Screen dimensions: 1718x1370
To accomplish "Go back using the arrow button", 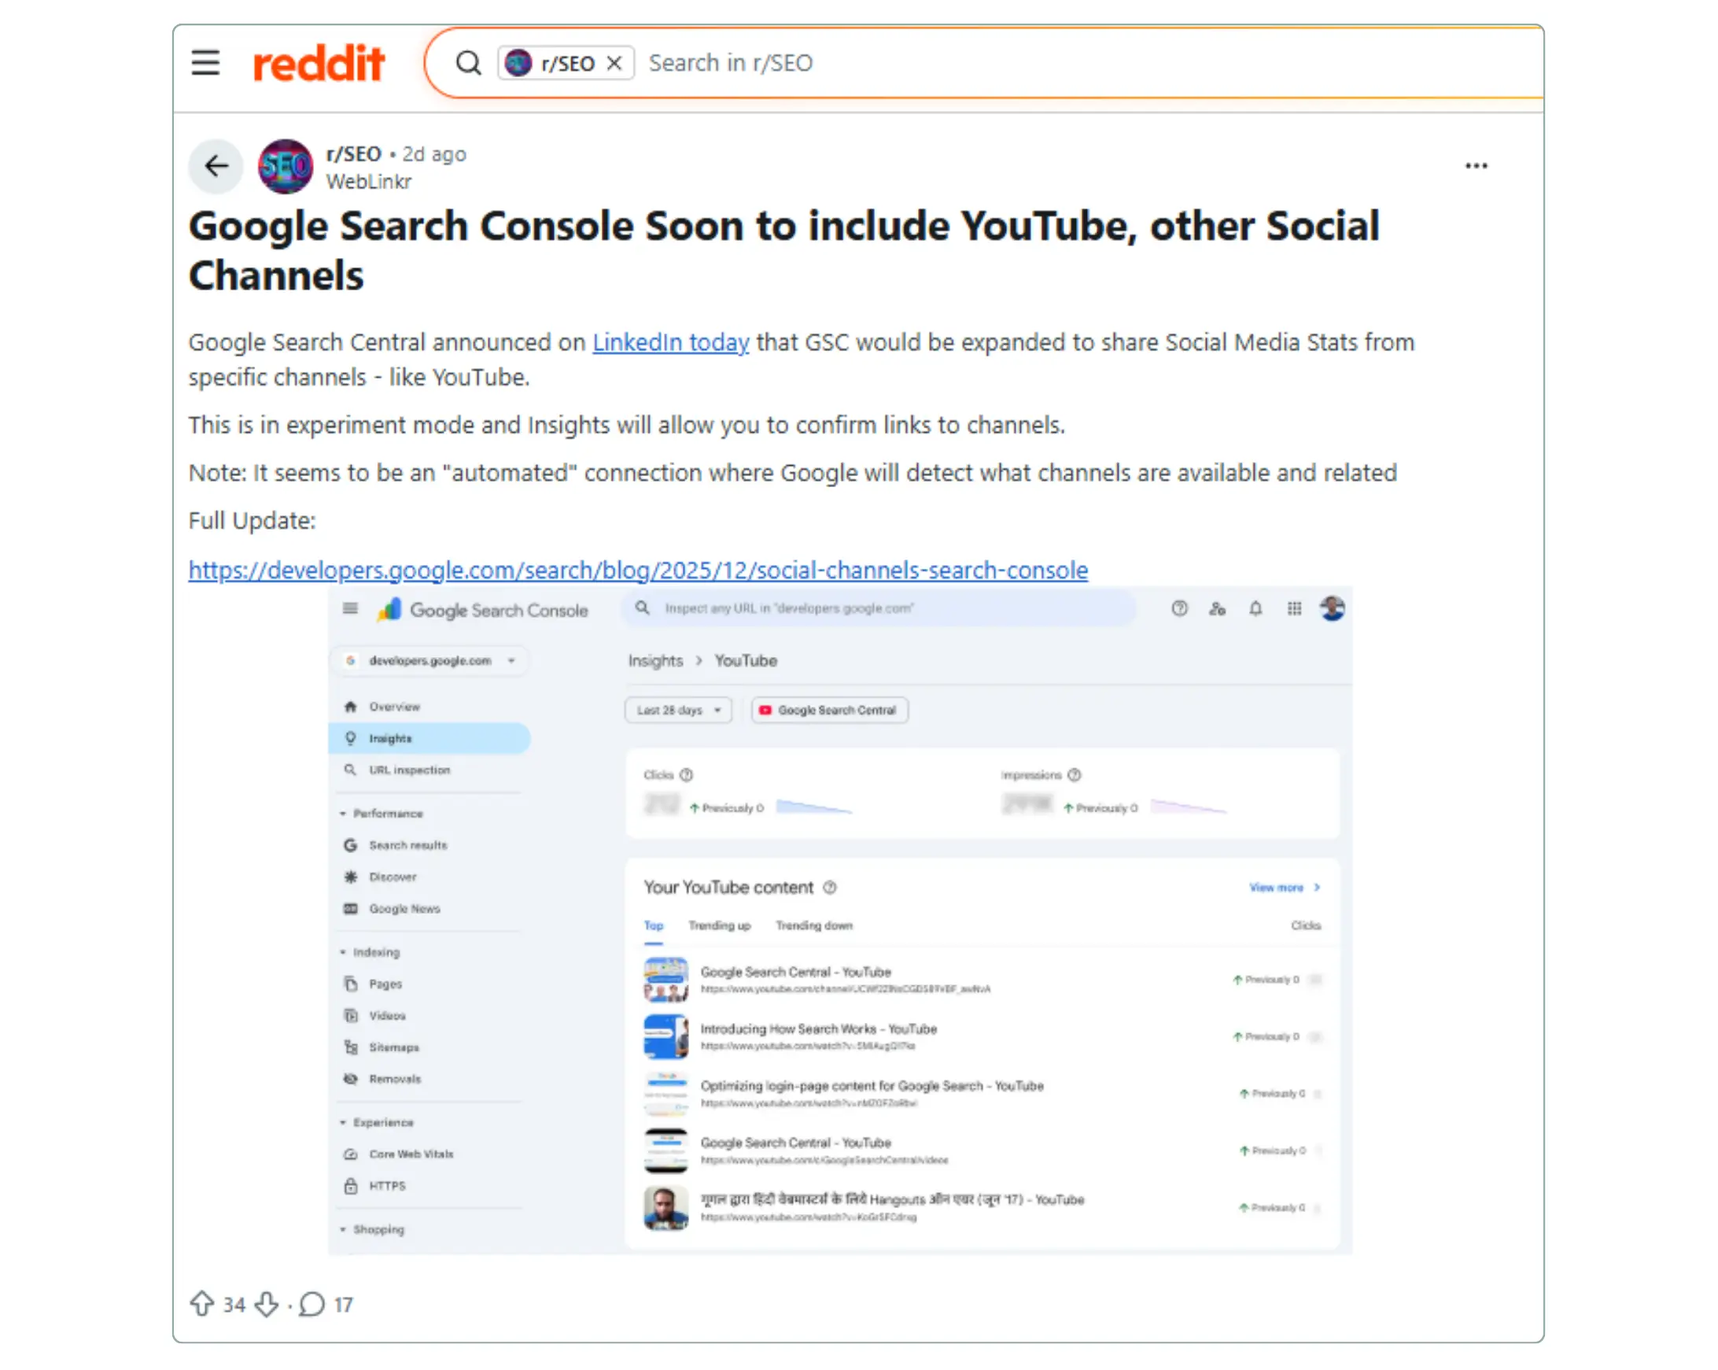I will [x=216, y=166].
